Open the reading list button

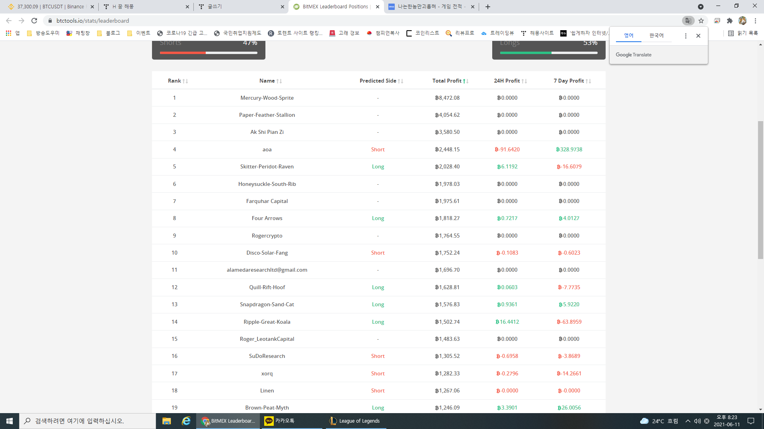[x=743, y=33]
